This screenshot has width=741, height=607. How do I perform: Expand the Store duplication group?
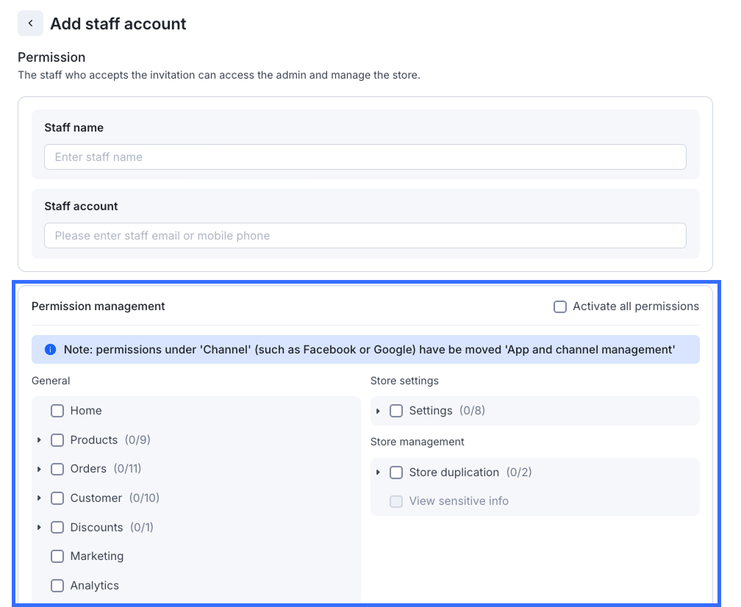[378, 473]
